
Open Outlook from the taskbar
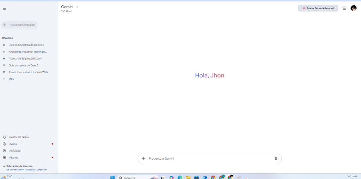coord(205,177)
